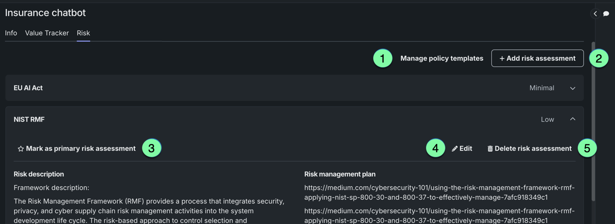Select the Risk tab

click(83, 33)
